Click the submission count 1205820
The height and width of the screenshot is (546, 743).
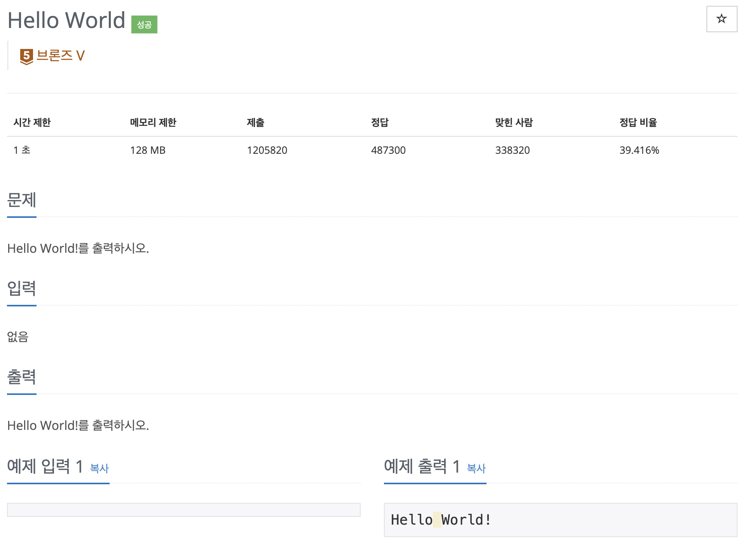[x=267, y=150]
